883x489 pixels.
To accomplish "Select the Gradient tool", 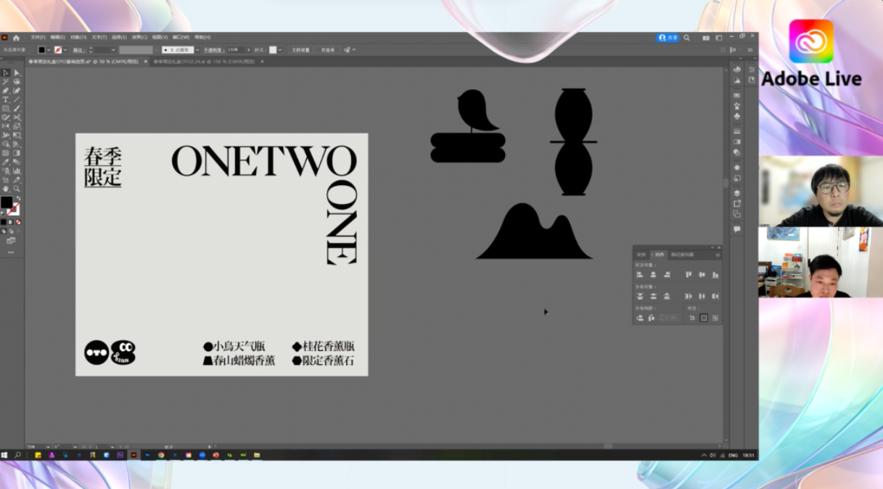I will click(17, 152).
